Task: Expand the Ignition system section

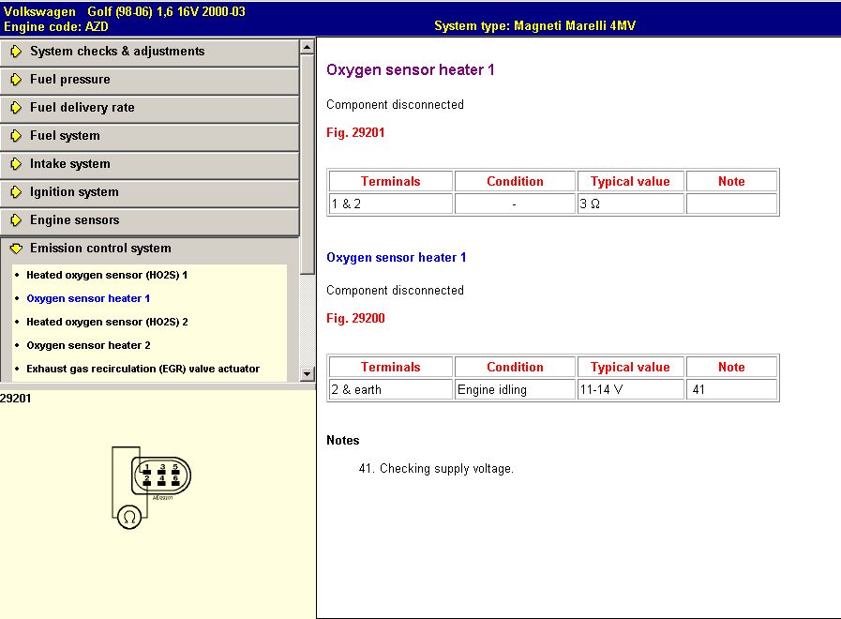Action: click(x=74, y=192)
